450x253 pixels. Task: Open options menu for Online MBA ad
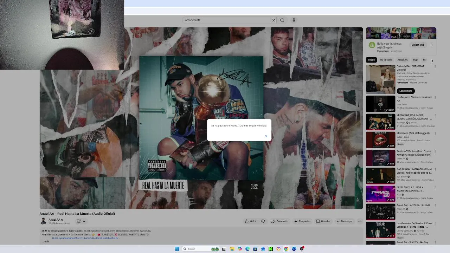pyautogui.click(x=435, y=67)
